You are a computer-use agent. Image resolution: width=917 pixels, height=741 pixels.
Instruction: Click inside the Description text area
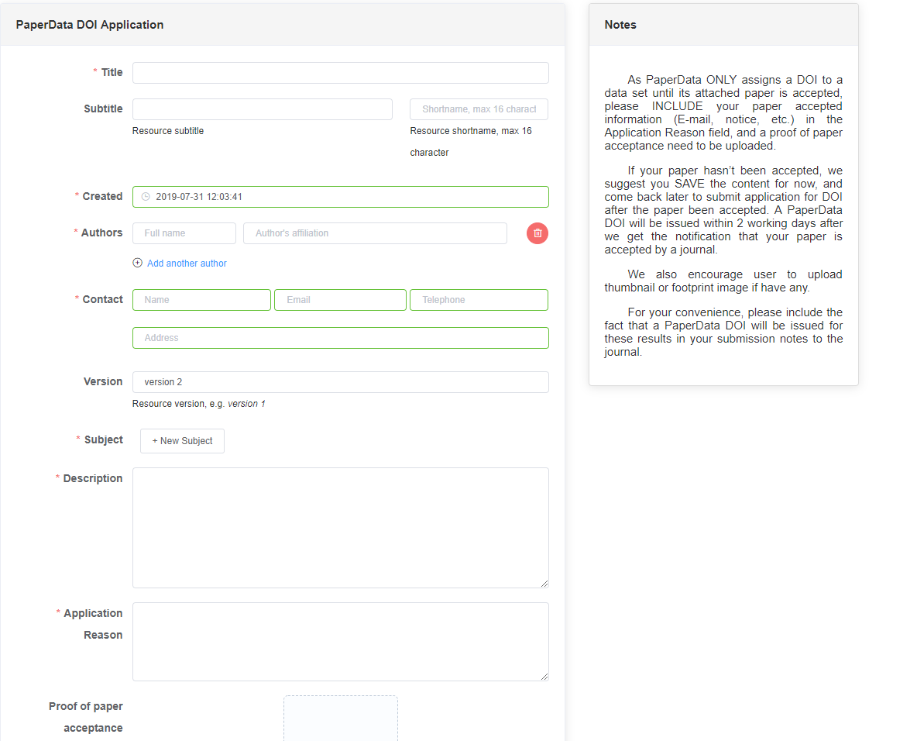tap(340, 527)
